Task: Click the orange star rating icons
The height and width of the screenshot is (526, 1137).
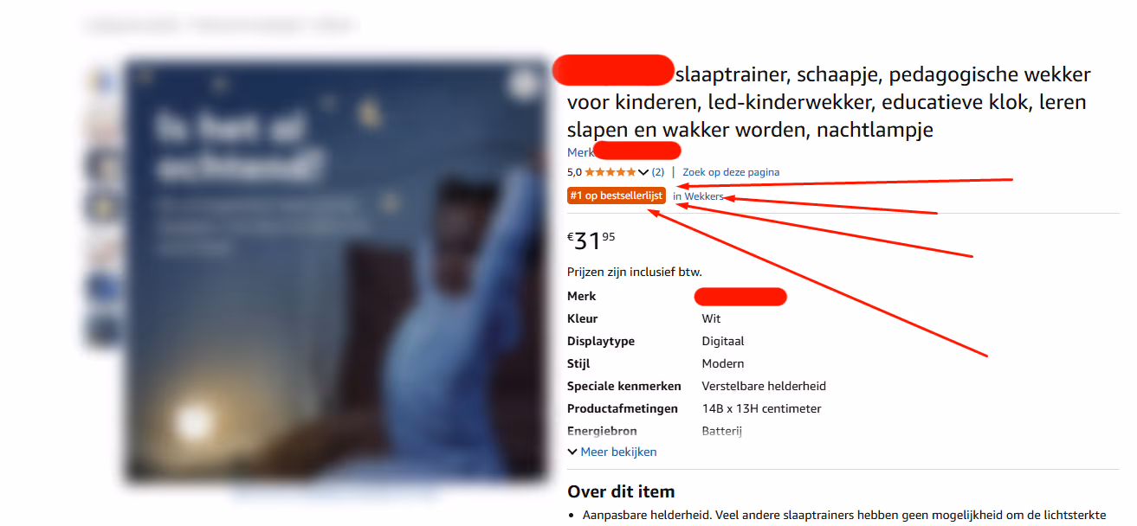Action: (610, 172)
